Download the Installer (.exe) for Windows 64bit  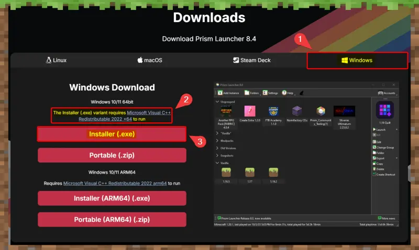pyautogui.click(x=112, y=134)
